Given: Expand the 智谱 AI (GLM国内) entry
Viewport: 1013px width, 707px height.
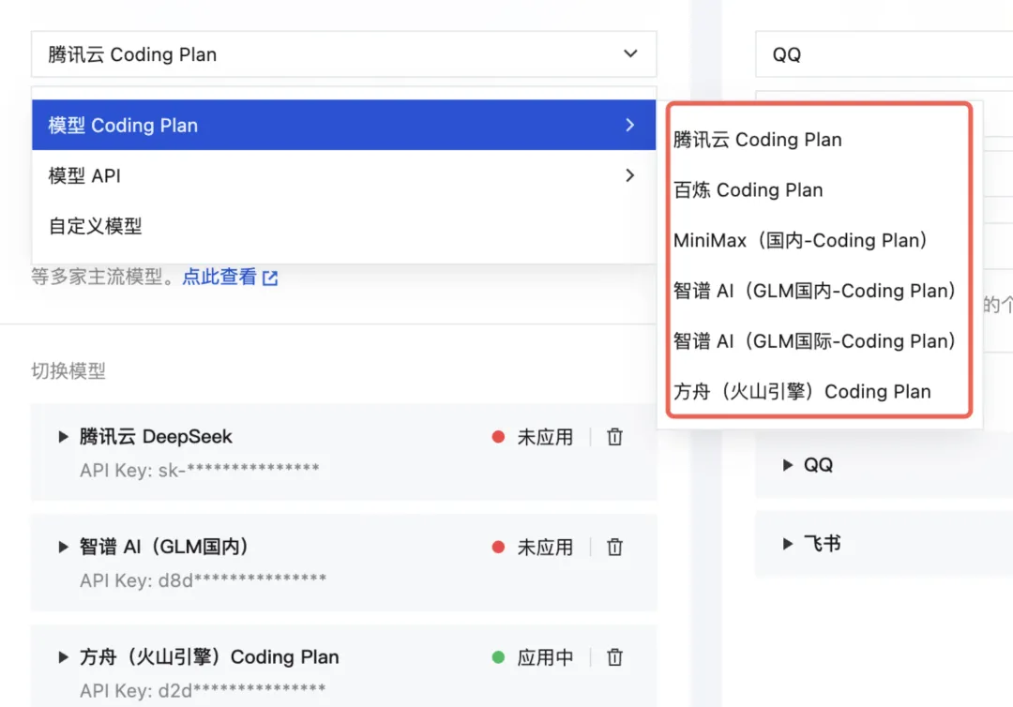Looking at the screenshot, I should (63, 548).
